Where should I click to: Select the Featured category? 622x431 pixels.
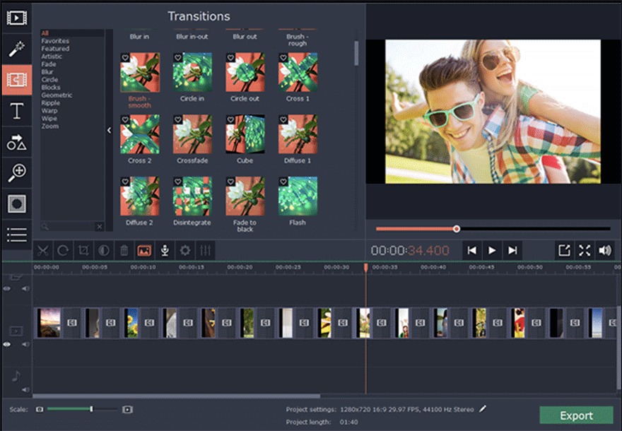pyautogui.click(x=55, y=48)
